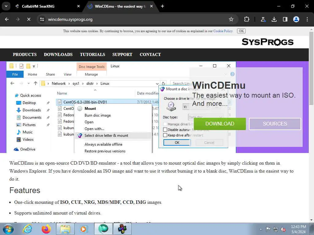Open Action Center flag tray icon
314x235 pixels.
pos(268,229)
